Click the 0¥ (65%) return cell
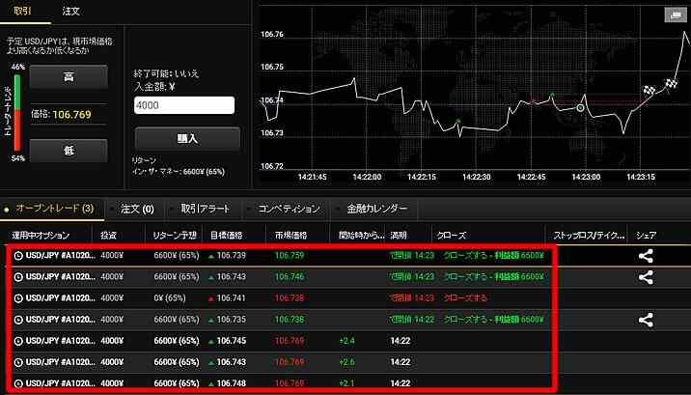The height and width of the screenshot is (395, 691). pyautogui.click(x=170, y=298)
